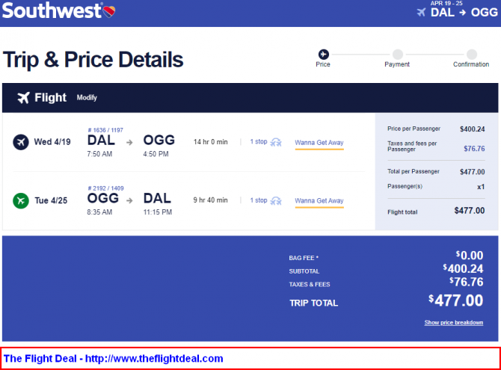
Task: Click the plane-change icon beside the return 1 stop
Action: coord(276,200)
